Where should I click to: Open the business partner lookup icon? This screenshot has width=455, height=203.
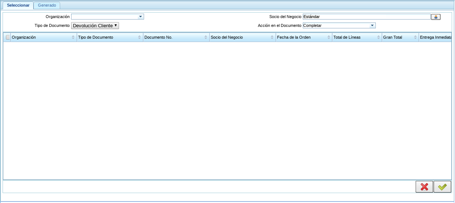435,17
